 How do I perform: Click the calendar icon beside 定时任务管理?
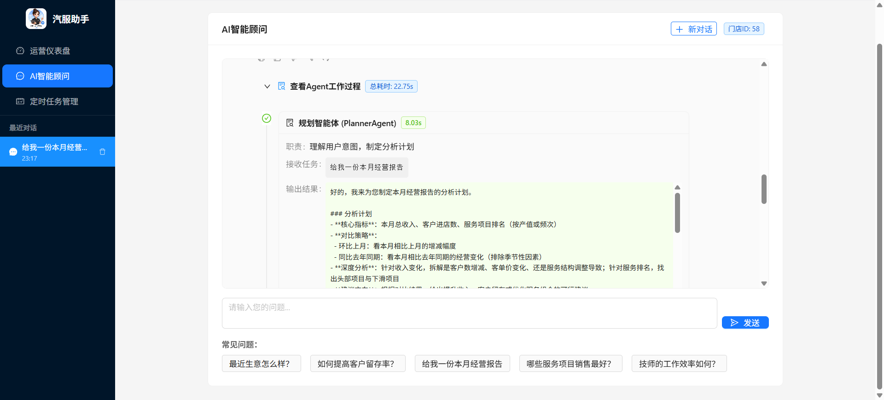click(x=20, y=101)
